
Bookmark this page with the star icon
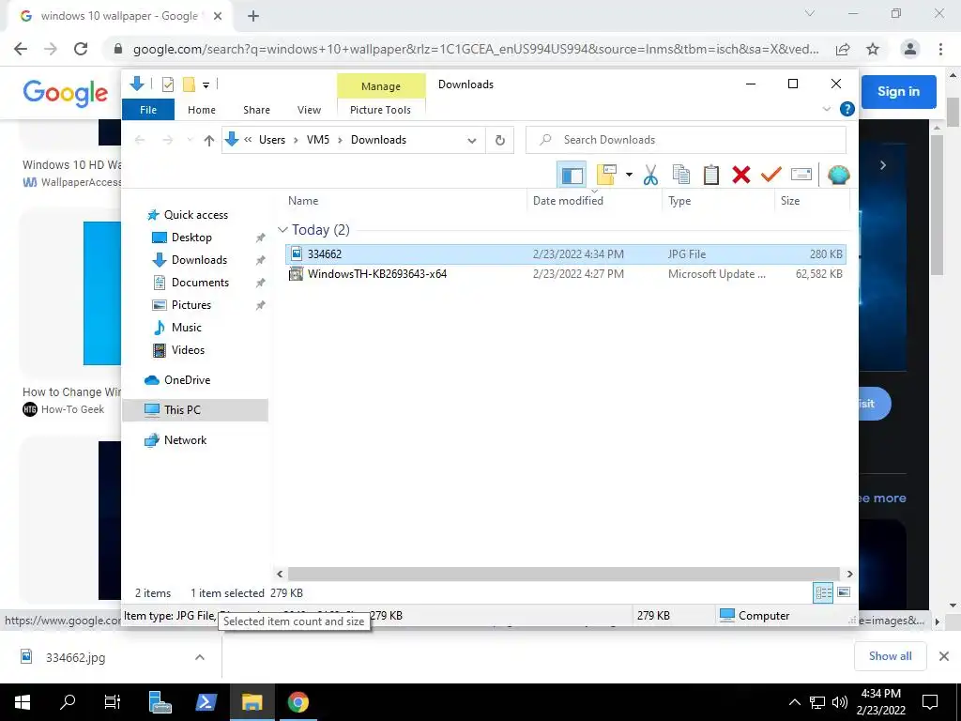click(873, 49)
